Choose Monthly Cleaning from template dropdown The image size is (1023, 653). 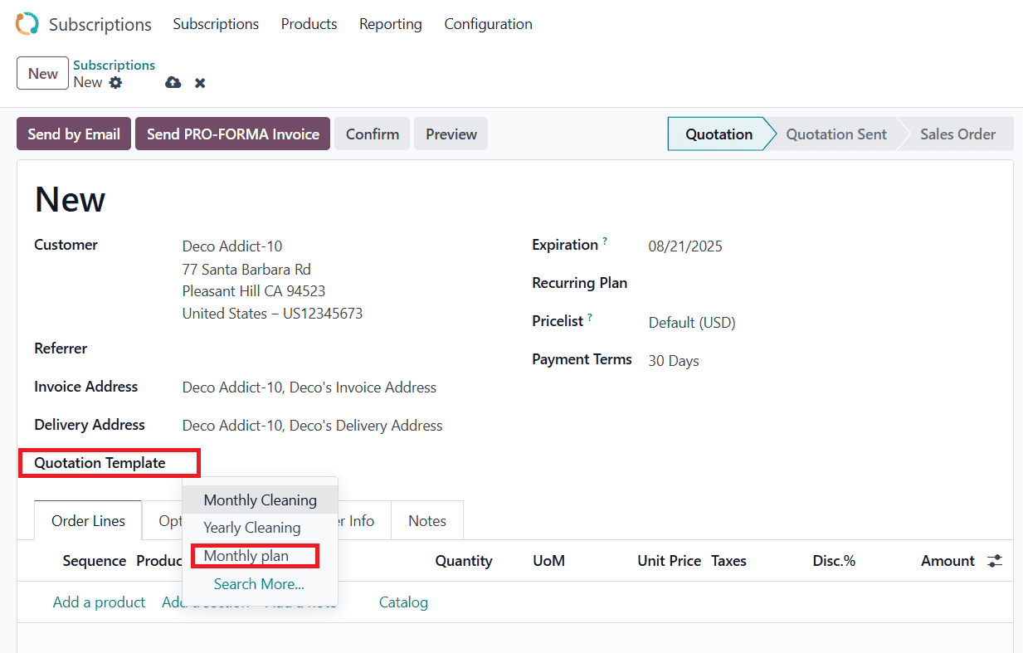click(261, 500)
